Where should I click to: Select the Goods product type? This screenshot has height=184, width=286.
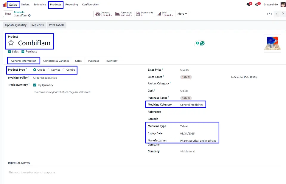[35, 70]
